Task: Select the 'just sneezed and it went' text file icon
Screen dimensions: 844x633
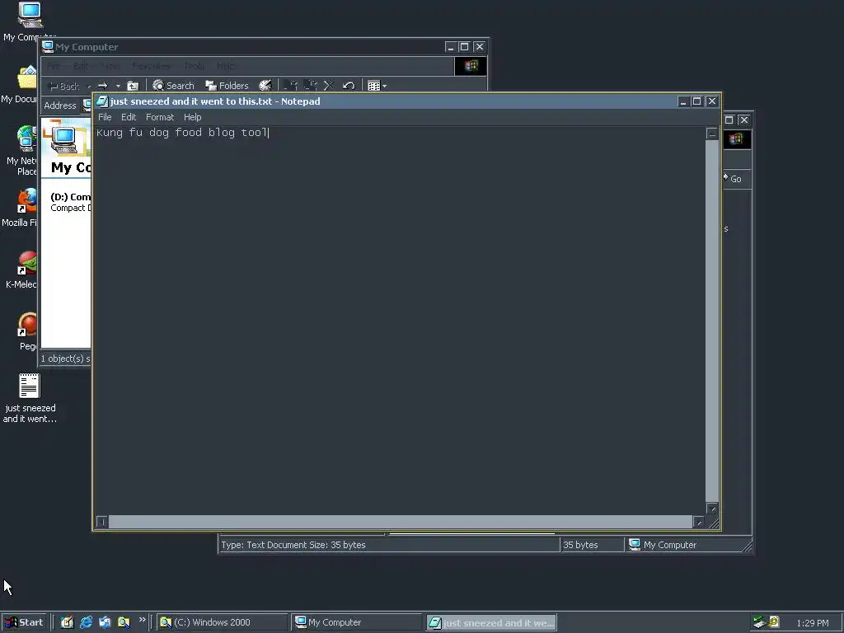Action: pos(30,398)
